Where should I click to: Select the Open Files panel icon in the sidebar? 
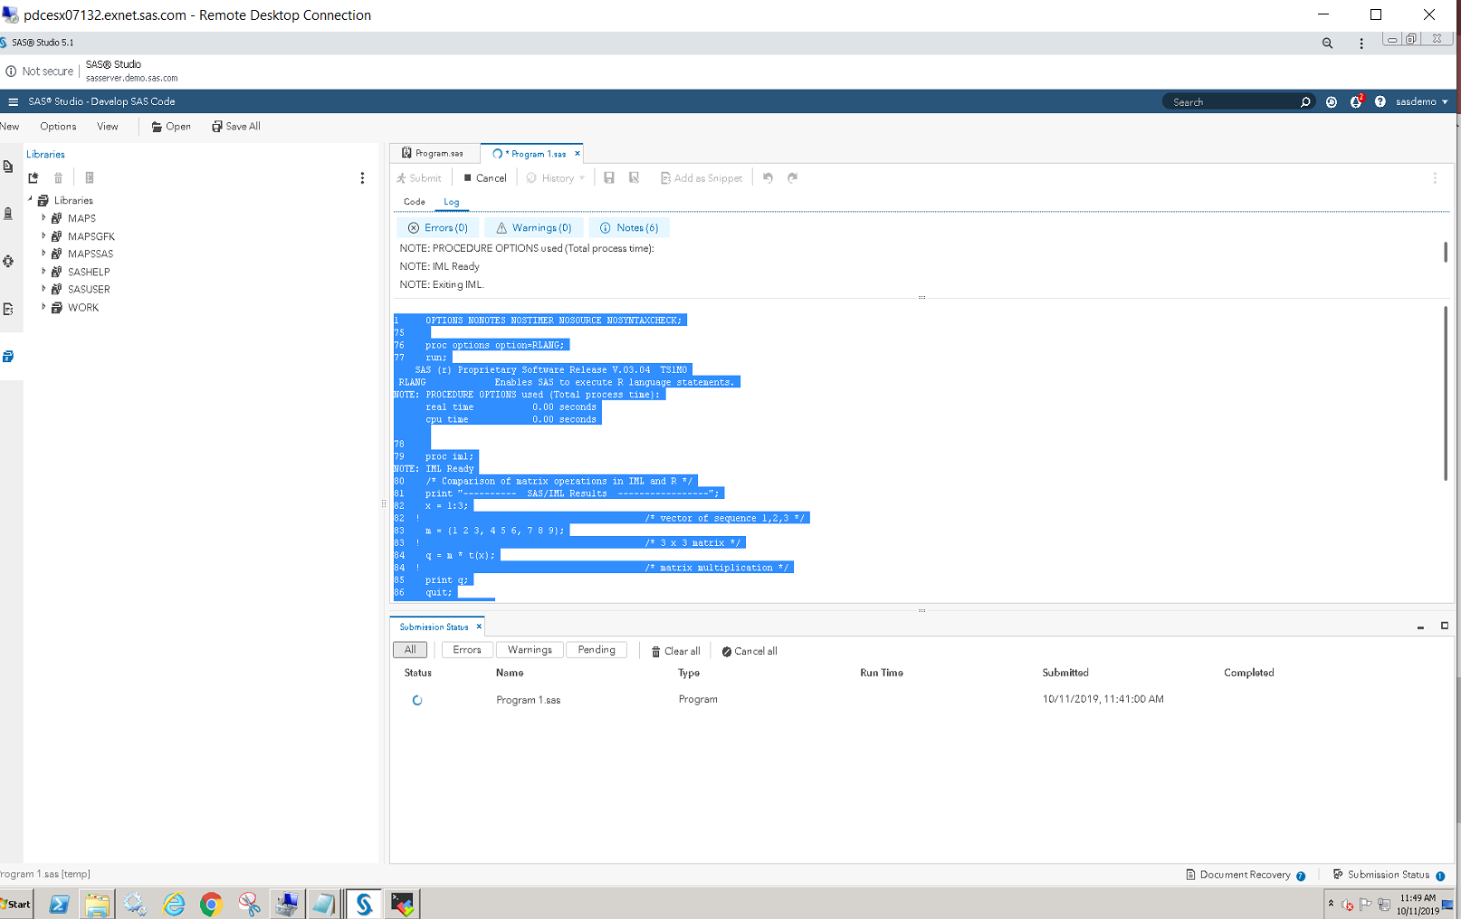8,167
